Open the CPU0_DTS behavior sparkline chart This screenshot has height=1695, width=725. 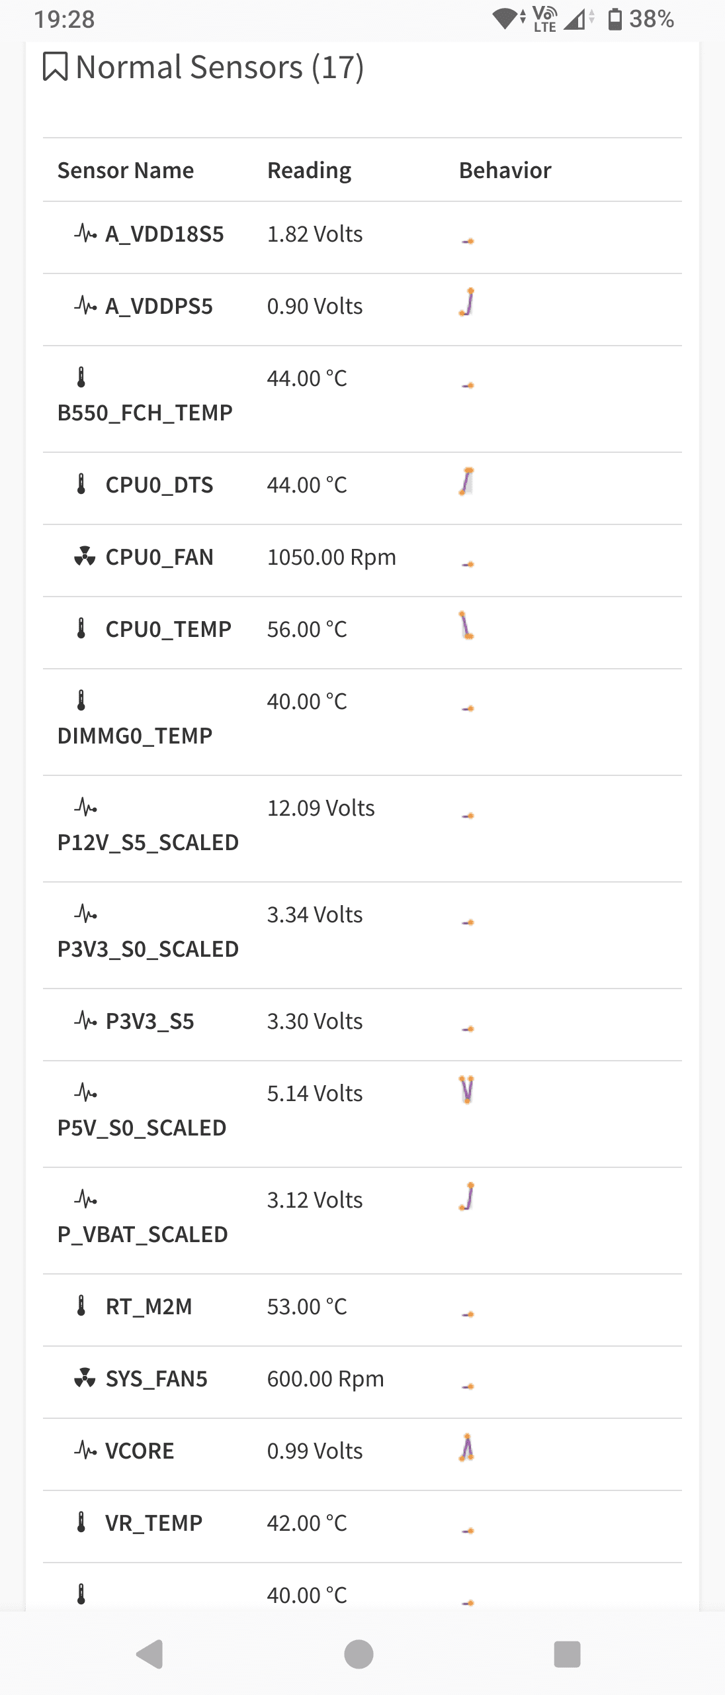[x=467, y=481]
